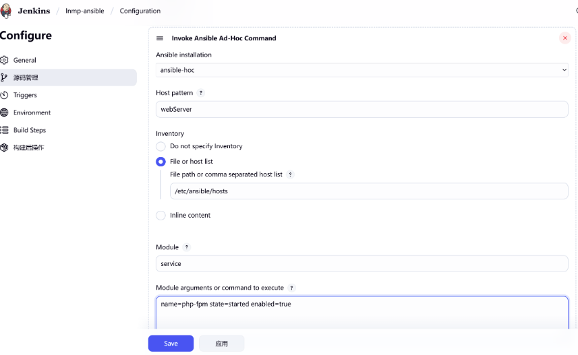Viewport: 578px width, 355px height.
Task: Select Inline content inventory option
Action: [x=161, y=216]
